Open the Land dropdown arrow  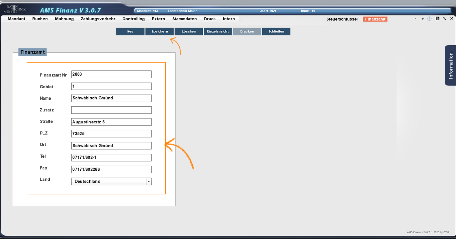(149, 182)
